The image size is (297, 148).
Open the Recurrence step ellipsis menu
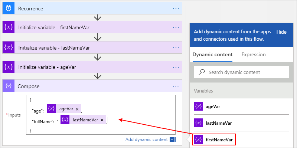[176, 8]
